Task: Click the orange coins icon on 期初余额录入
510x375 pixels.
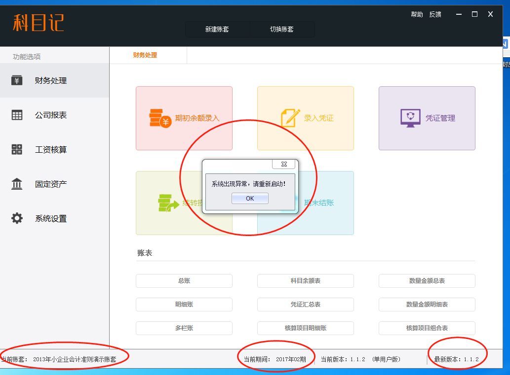Action: coord(160,118)
